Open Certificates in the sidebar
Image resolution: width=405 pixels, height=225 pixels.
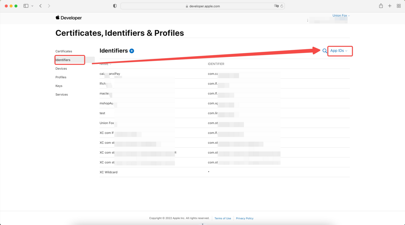tap(64, 51)
